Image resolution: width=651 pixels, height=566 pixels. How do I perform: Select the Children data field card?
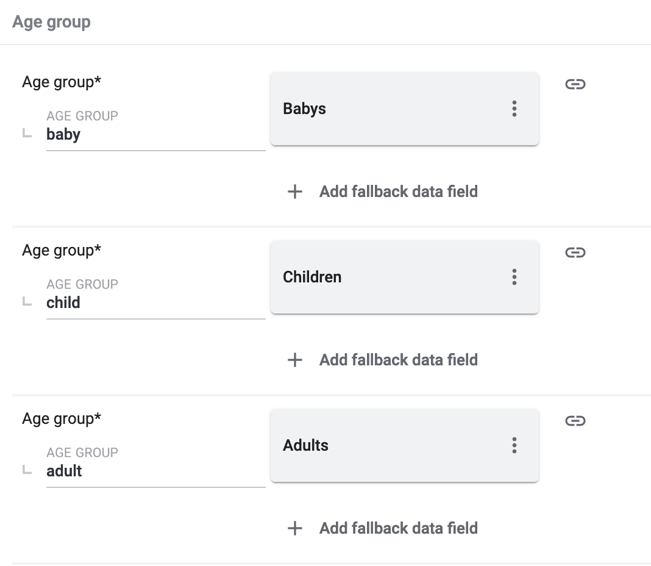[x=390, y=278]
